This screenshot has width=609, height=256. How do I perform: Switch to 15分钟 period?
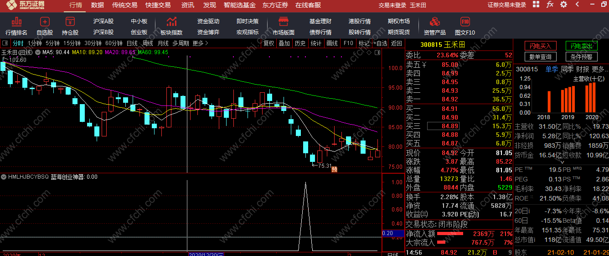coord(72,43)
